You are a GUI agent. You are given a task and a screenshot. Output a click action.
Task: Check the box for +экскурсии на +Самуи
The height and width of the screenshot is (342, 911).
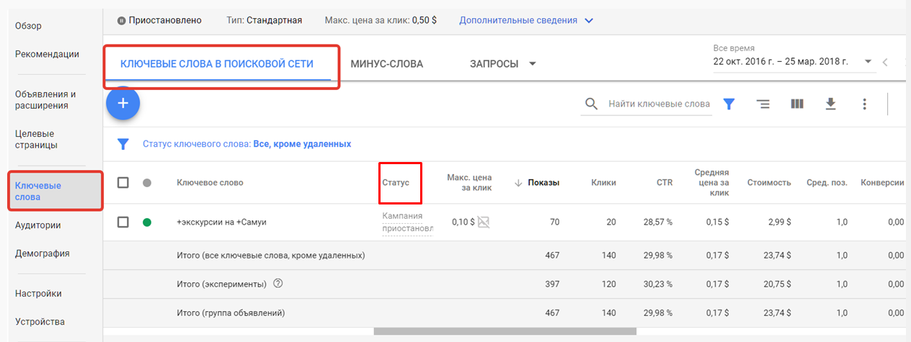[x=123, y=222]
